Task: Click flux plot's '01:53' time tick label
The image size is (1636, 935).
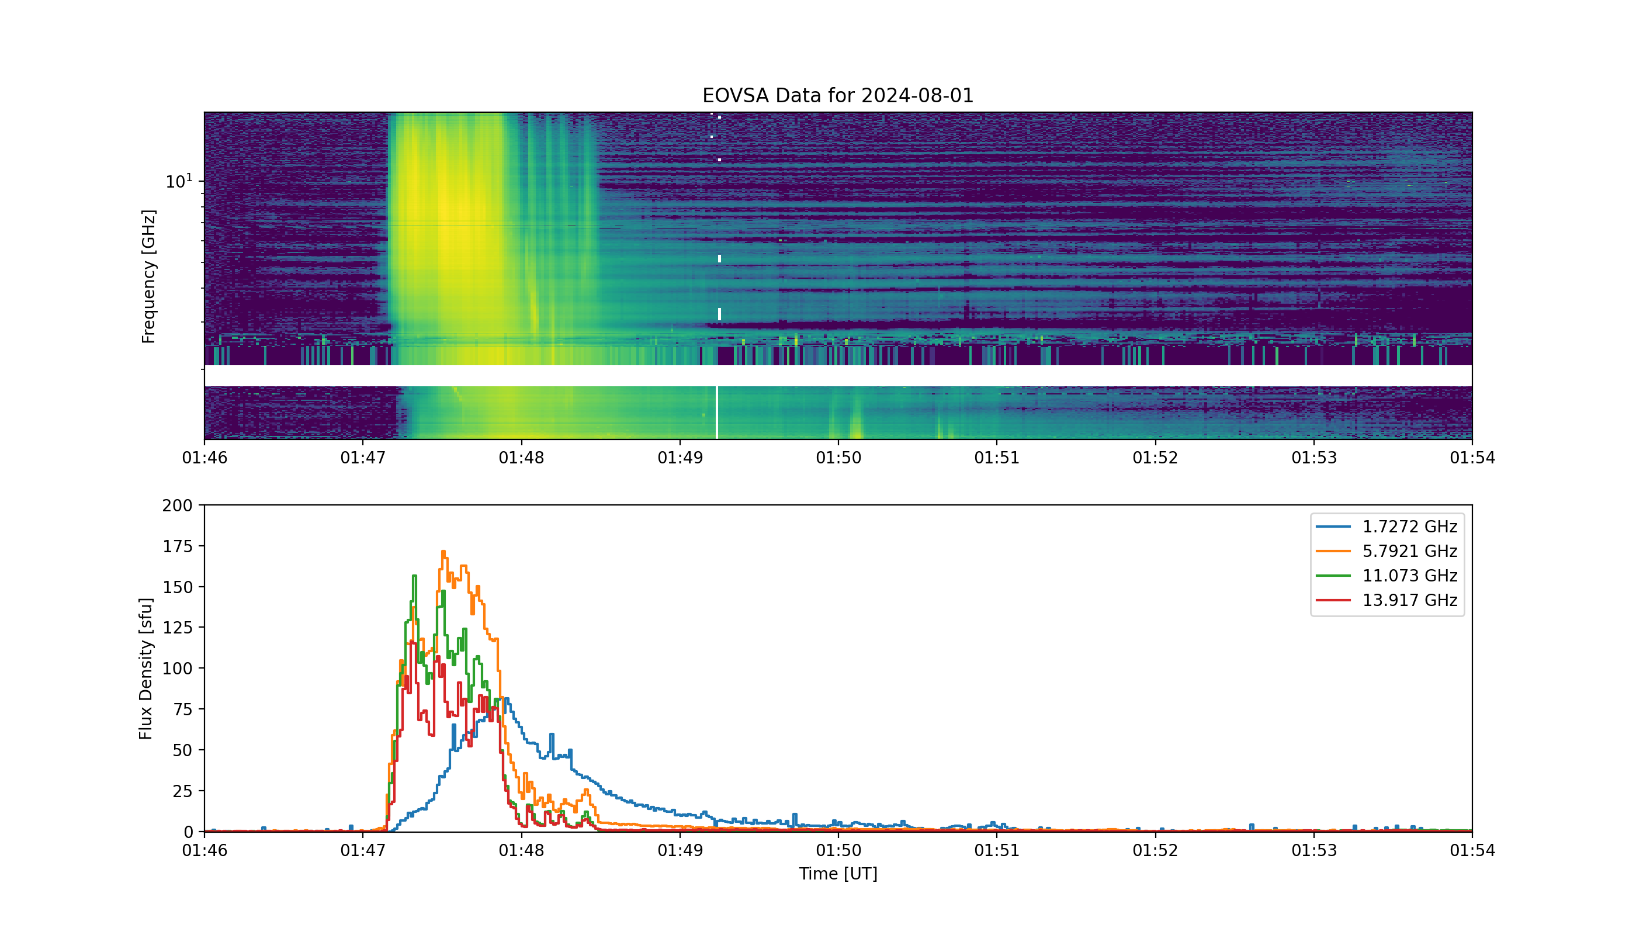Action: tap(1313, 851)
